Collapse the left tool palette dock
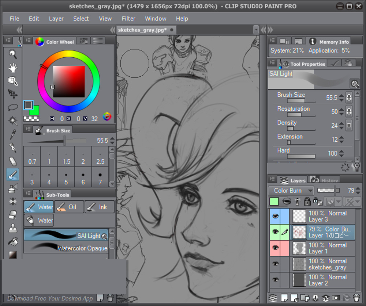This screenshot has height=306, width=366. 19,30
